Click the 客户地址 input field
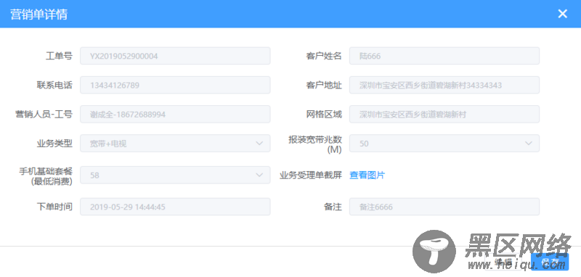The height and width of the screenshot is (277, 581). tap(444, 86)
